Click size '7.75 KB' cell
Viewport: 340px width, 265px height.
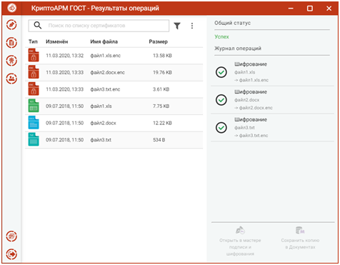coord(161,106)
